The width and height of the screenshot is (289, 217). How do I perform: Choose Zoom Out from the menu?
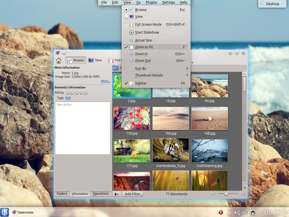pyautogui.click(x=156, y=61)
